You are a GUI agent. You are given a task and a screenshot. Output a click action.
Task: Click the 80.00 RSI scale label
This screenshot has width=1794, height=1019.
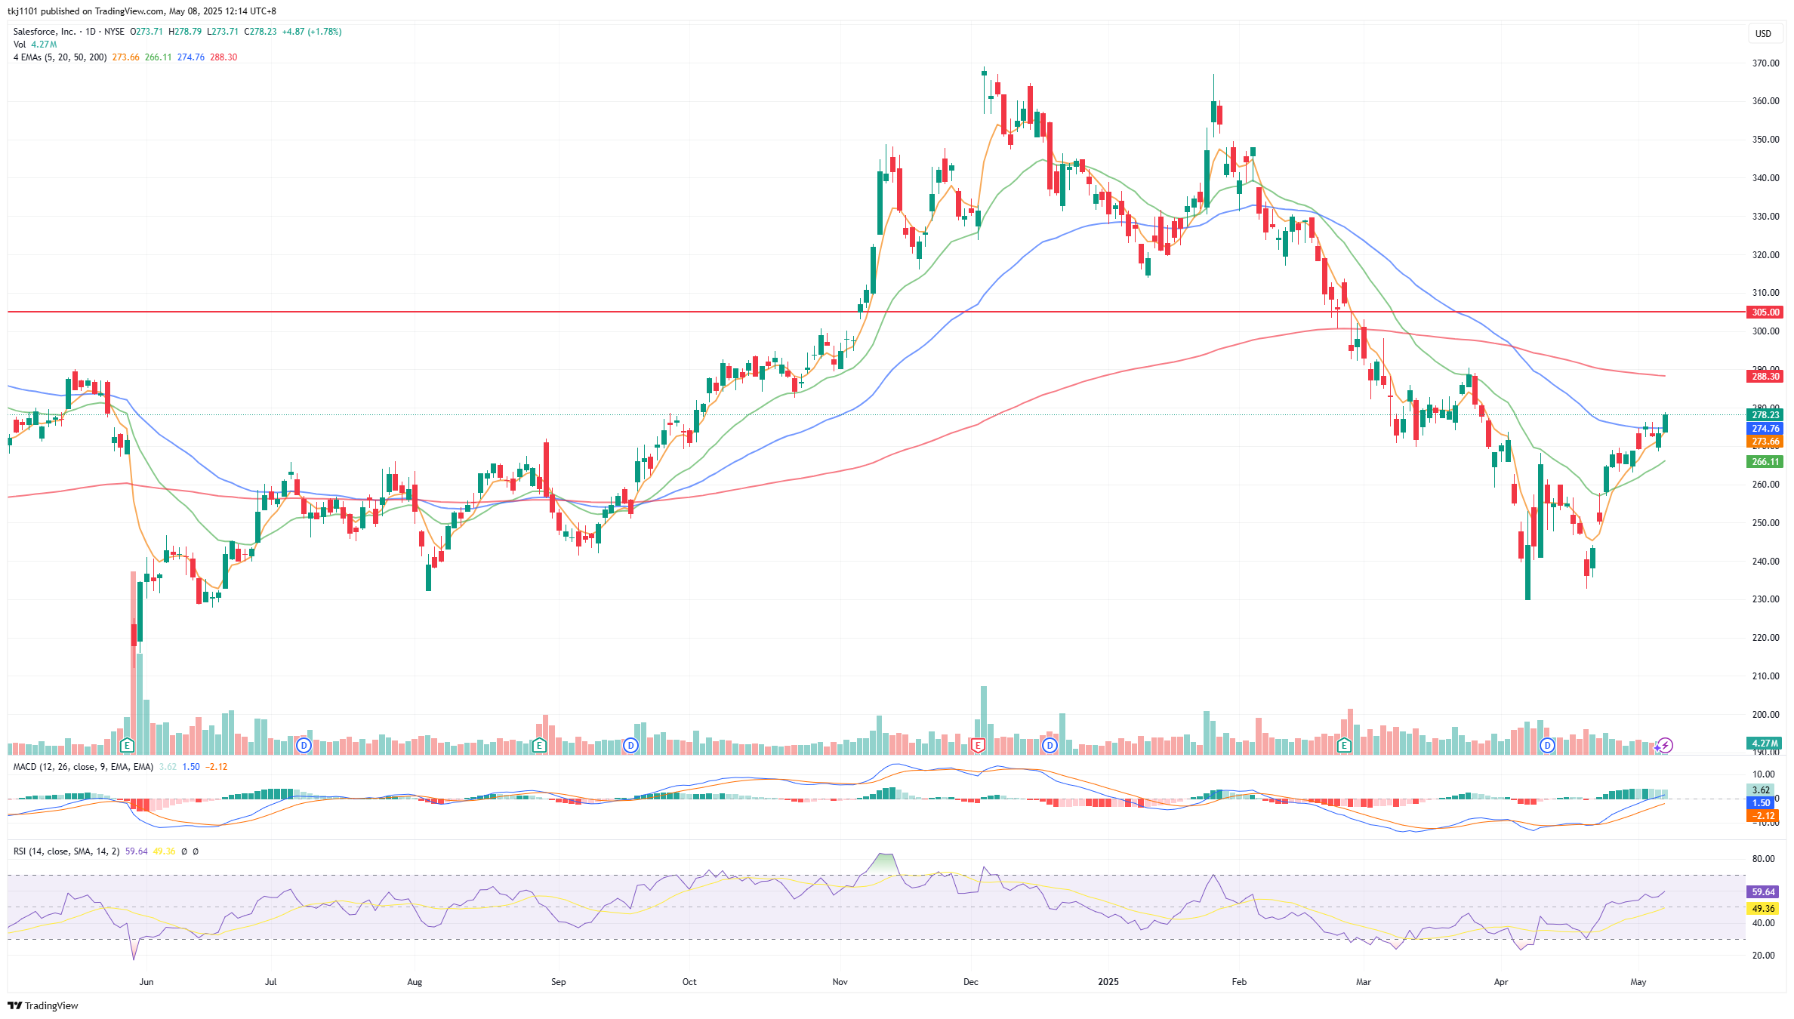point(1764,859)
